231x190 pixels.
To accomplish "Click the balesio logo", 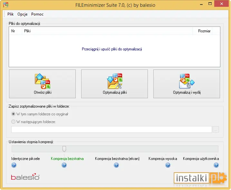I will 25,177.
